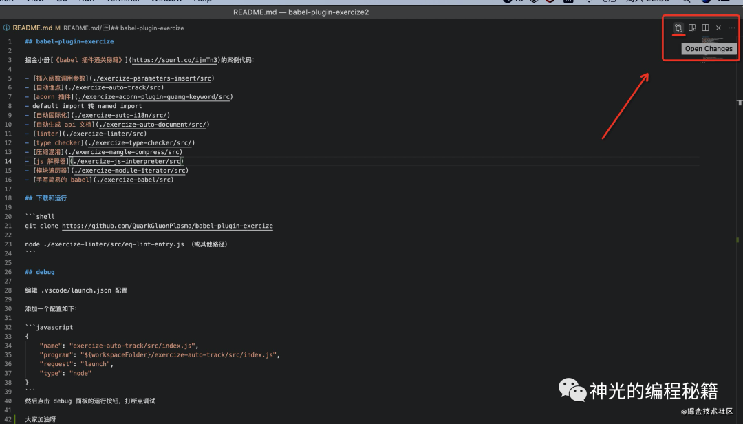Follow the ./exercize-parameters-insert/src link
This screenshot has height=424, width=743.
(x=152, y=78)
